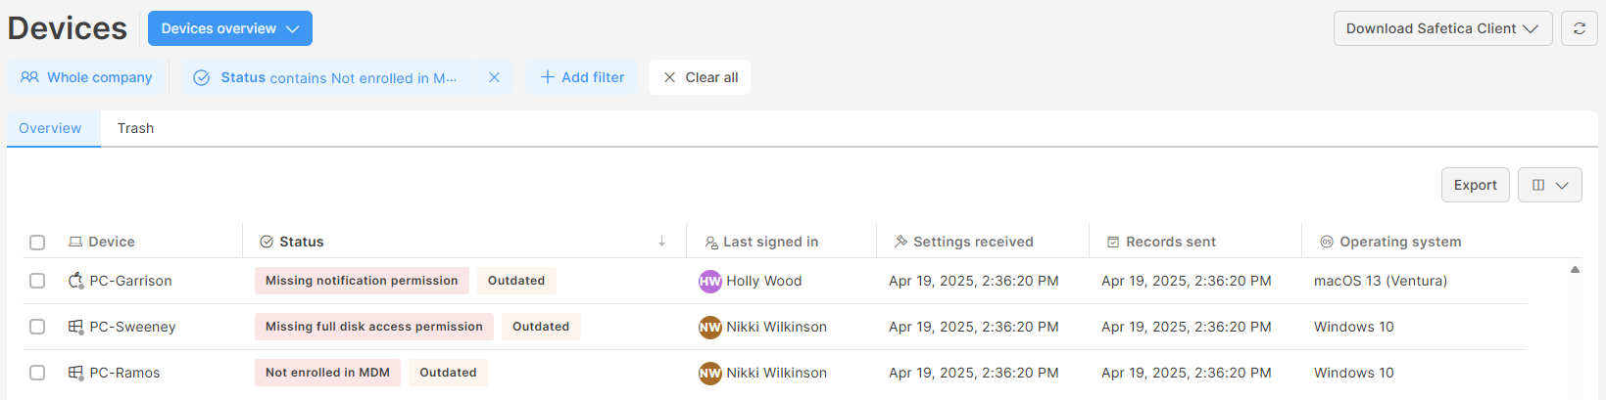The width and height of the screenshot is (1606, 400).
Task: Remove the Status filter with X icon
Action: pos(494,77)
